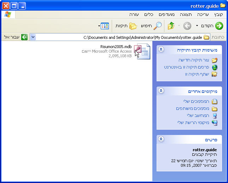Open the קובץ (File) menu
Screen dimensions: 228x183
click(x=218, y=14)
